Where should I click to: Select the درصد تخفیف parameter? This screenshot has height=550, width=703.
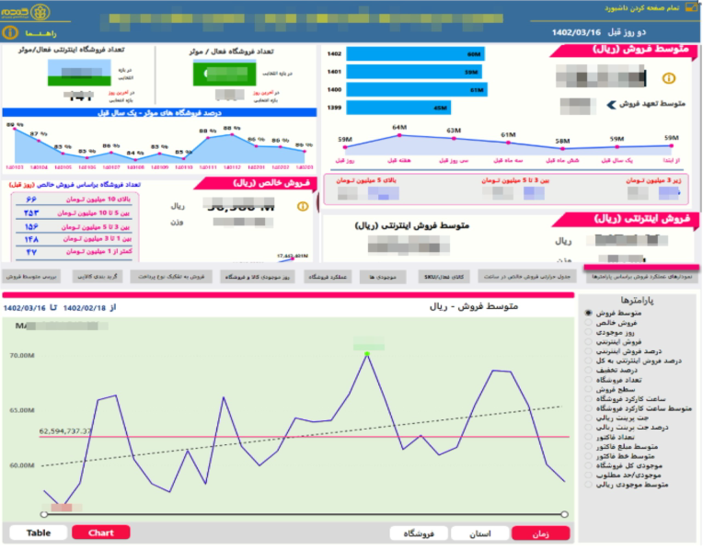point(588,370)
